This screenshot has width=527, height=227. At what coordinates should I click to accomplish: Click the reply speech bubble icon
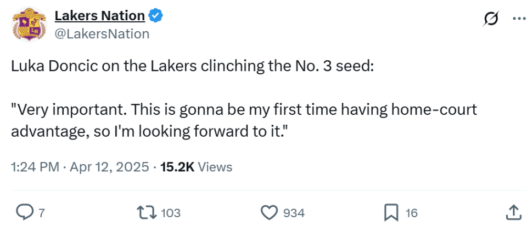[x=23, y=212]
